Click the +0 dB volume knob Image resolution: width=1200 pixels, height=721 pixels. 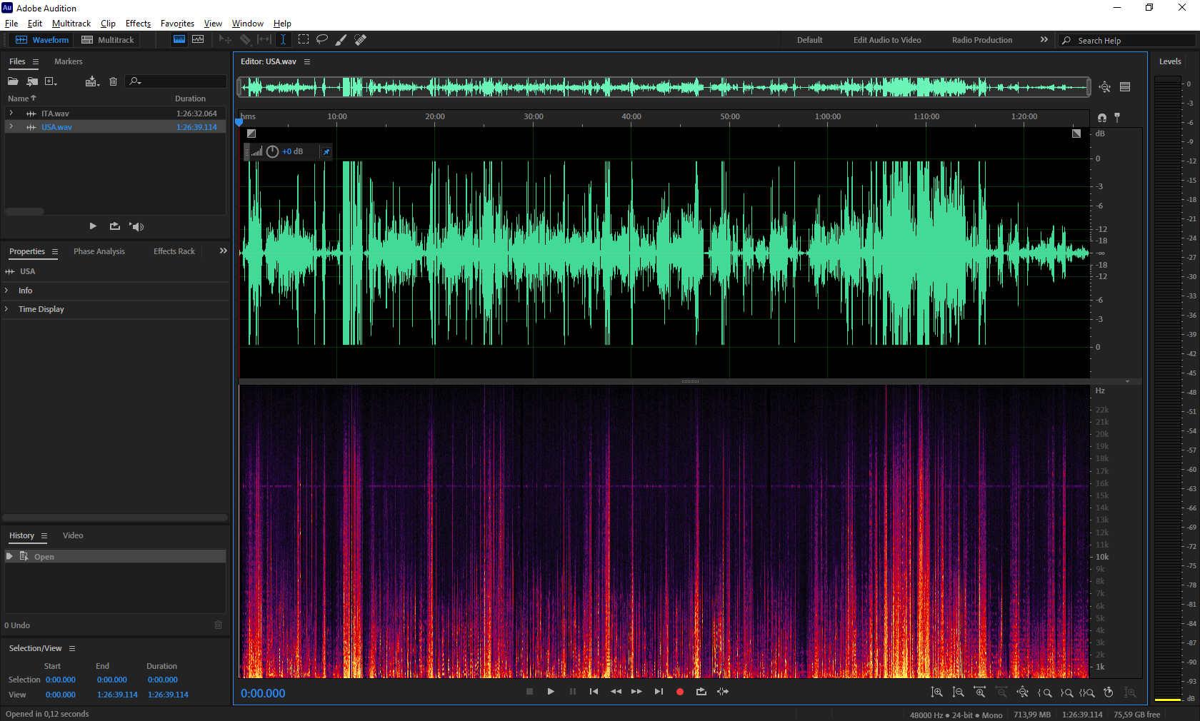point(272,151)
